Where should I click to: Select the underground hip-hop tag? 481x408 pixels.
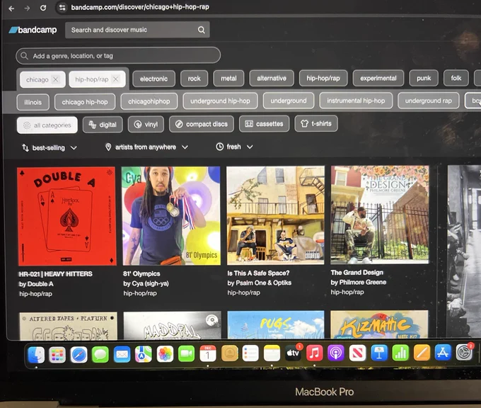point(220,101)
